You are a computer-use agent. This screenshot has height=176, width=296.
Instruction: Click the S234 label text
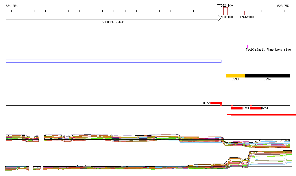[267, 79]
